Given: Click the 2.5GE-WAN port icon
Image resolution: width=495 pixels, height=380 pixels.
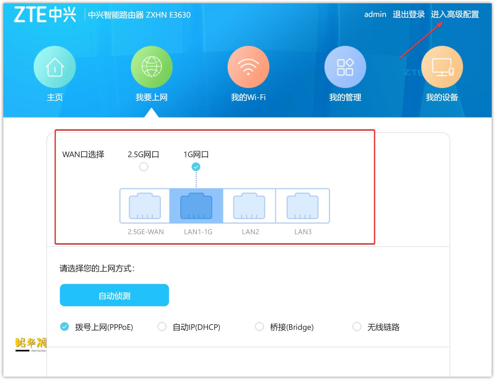Looking at the screenshot, I should click(145, 205).
